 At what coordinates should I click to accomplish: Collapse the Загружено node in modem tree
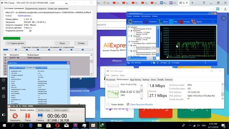click(129, 36)
